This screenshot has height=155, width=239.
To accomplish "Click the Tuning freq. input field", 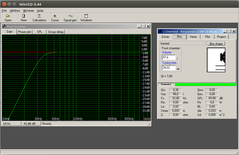I will [169, 68].
